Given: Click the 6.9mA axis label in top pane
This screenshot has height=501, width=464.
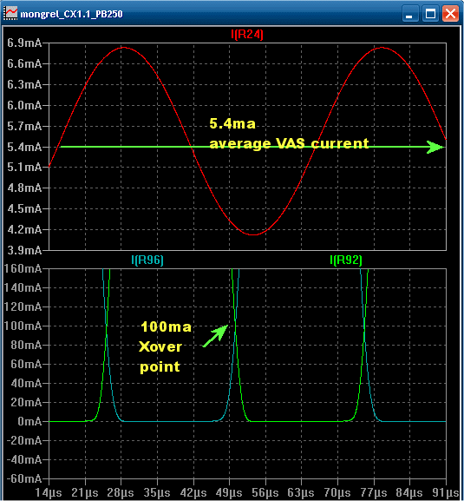Looking at the screenshot, I should click(x=24, y=43).
